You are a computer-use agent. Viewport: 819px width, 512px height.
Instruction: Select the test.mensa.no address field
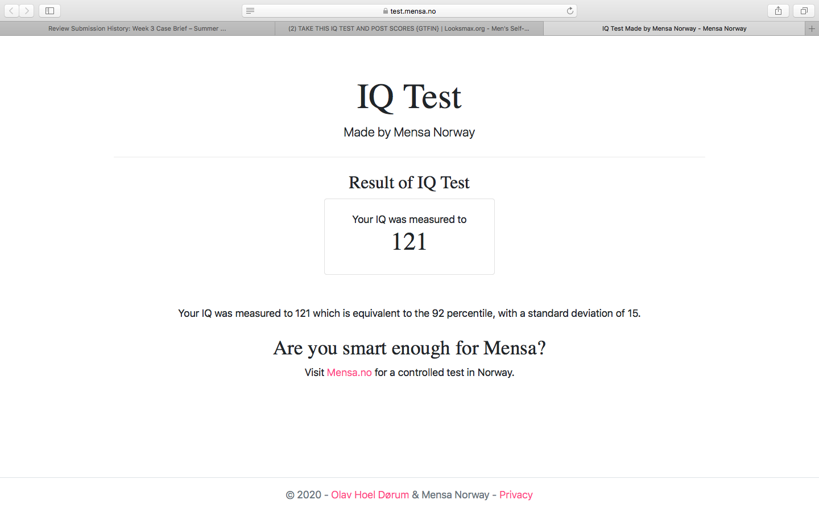tap(409, 11)
